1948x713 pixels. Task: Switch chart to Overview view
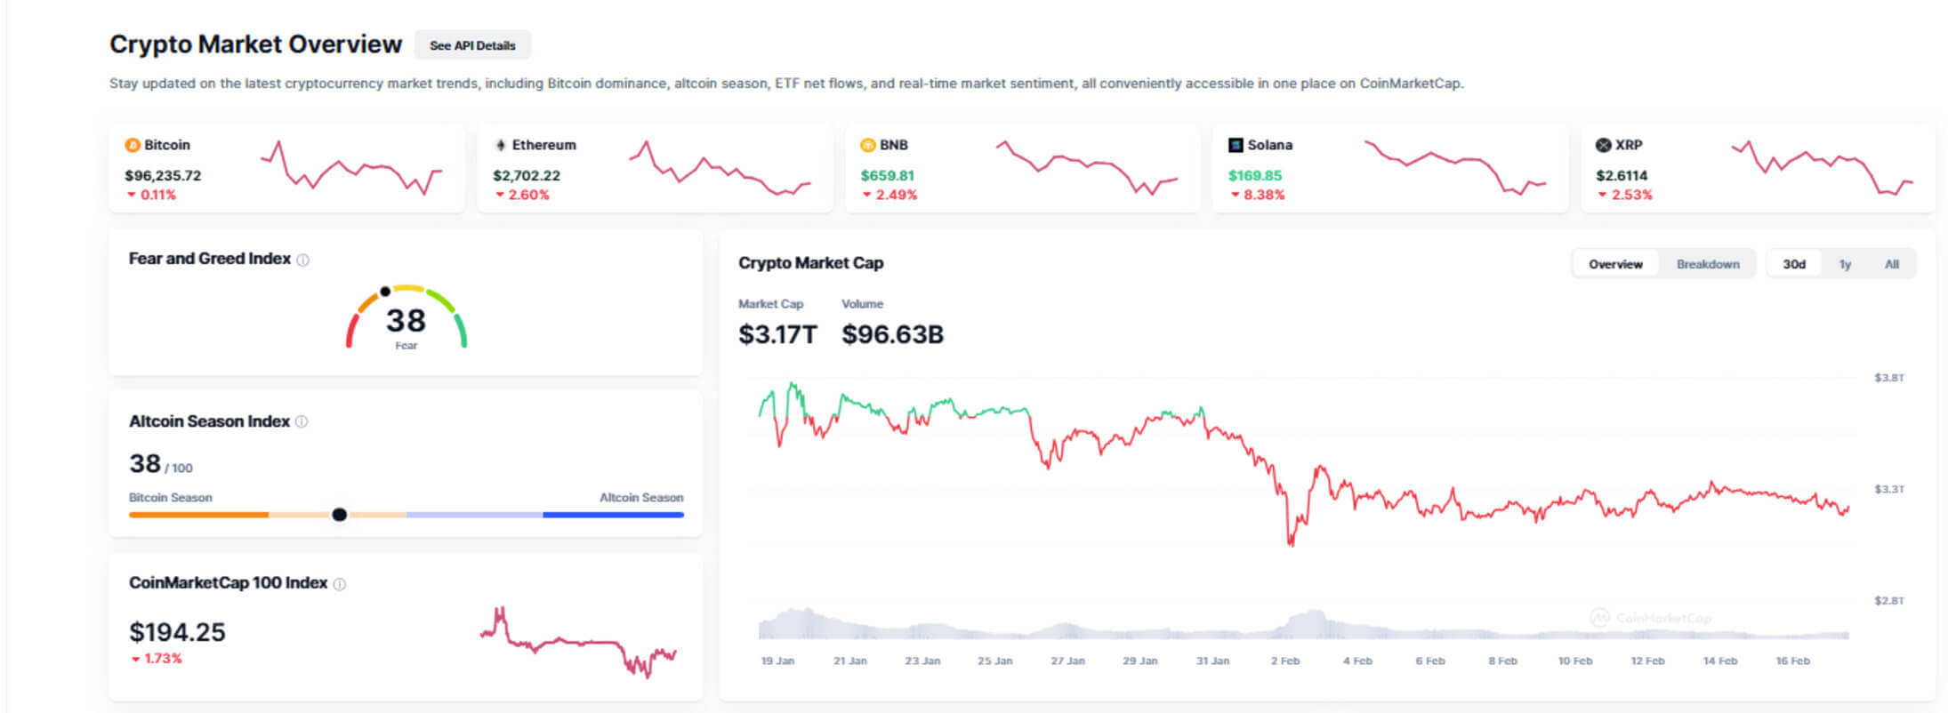click(x=1615, y=264)
